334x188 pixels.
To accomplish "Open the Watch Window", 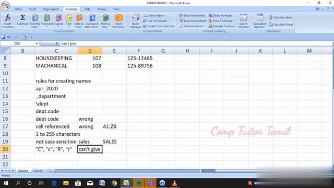I will tap(244, 21).
